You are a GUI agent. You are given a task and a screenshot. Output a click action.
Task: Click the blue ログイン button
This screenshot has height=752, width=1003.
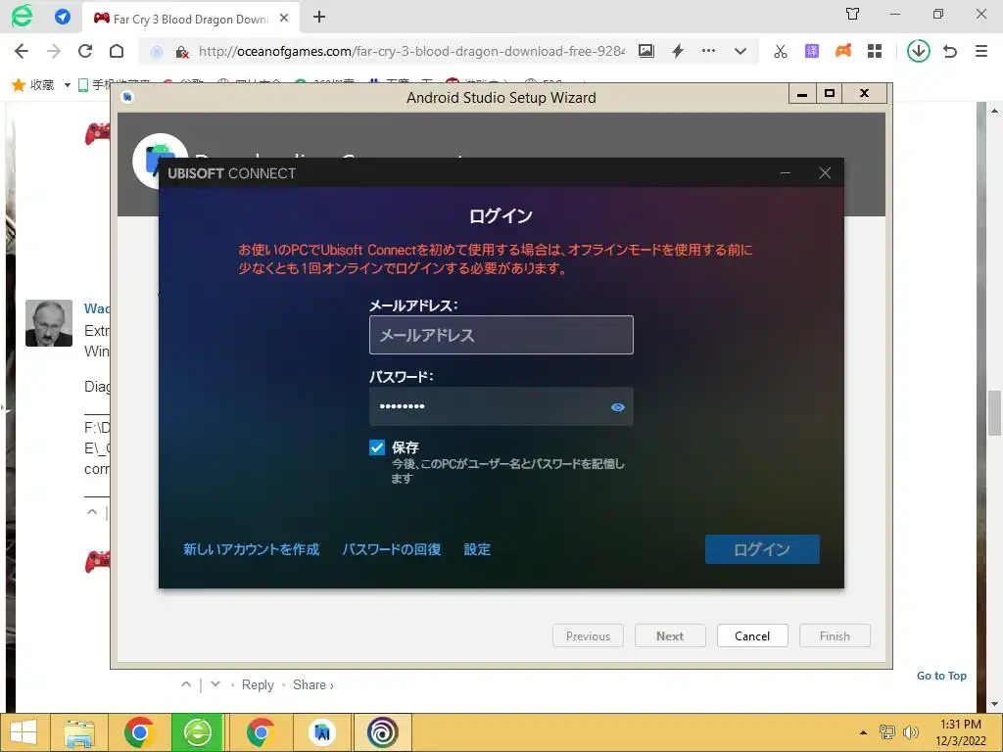(762, 549)
